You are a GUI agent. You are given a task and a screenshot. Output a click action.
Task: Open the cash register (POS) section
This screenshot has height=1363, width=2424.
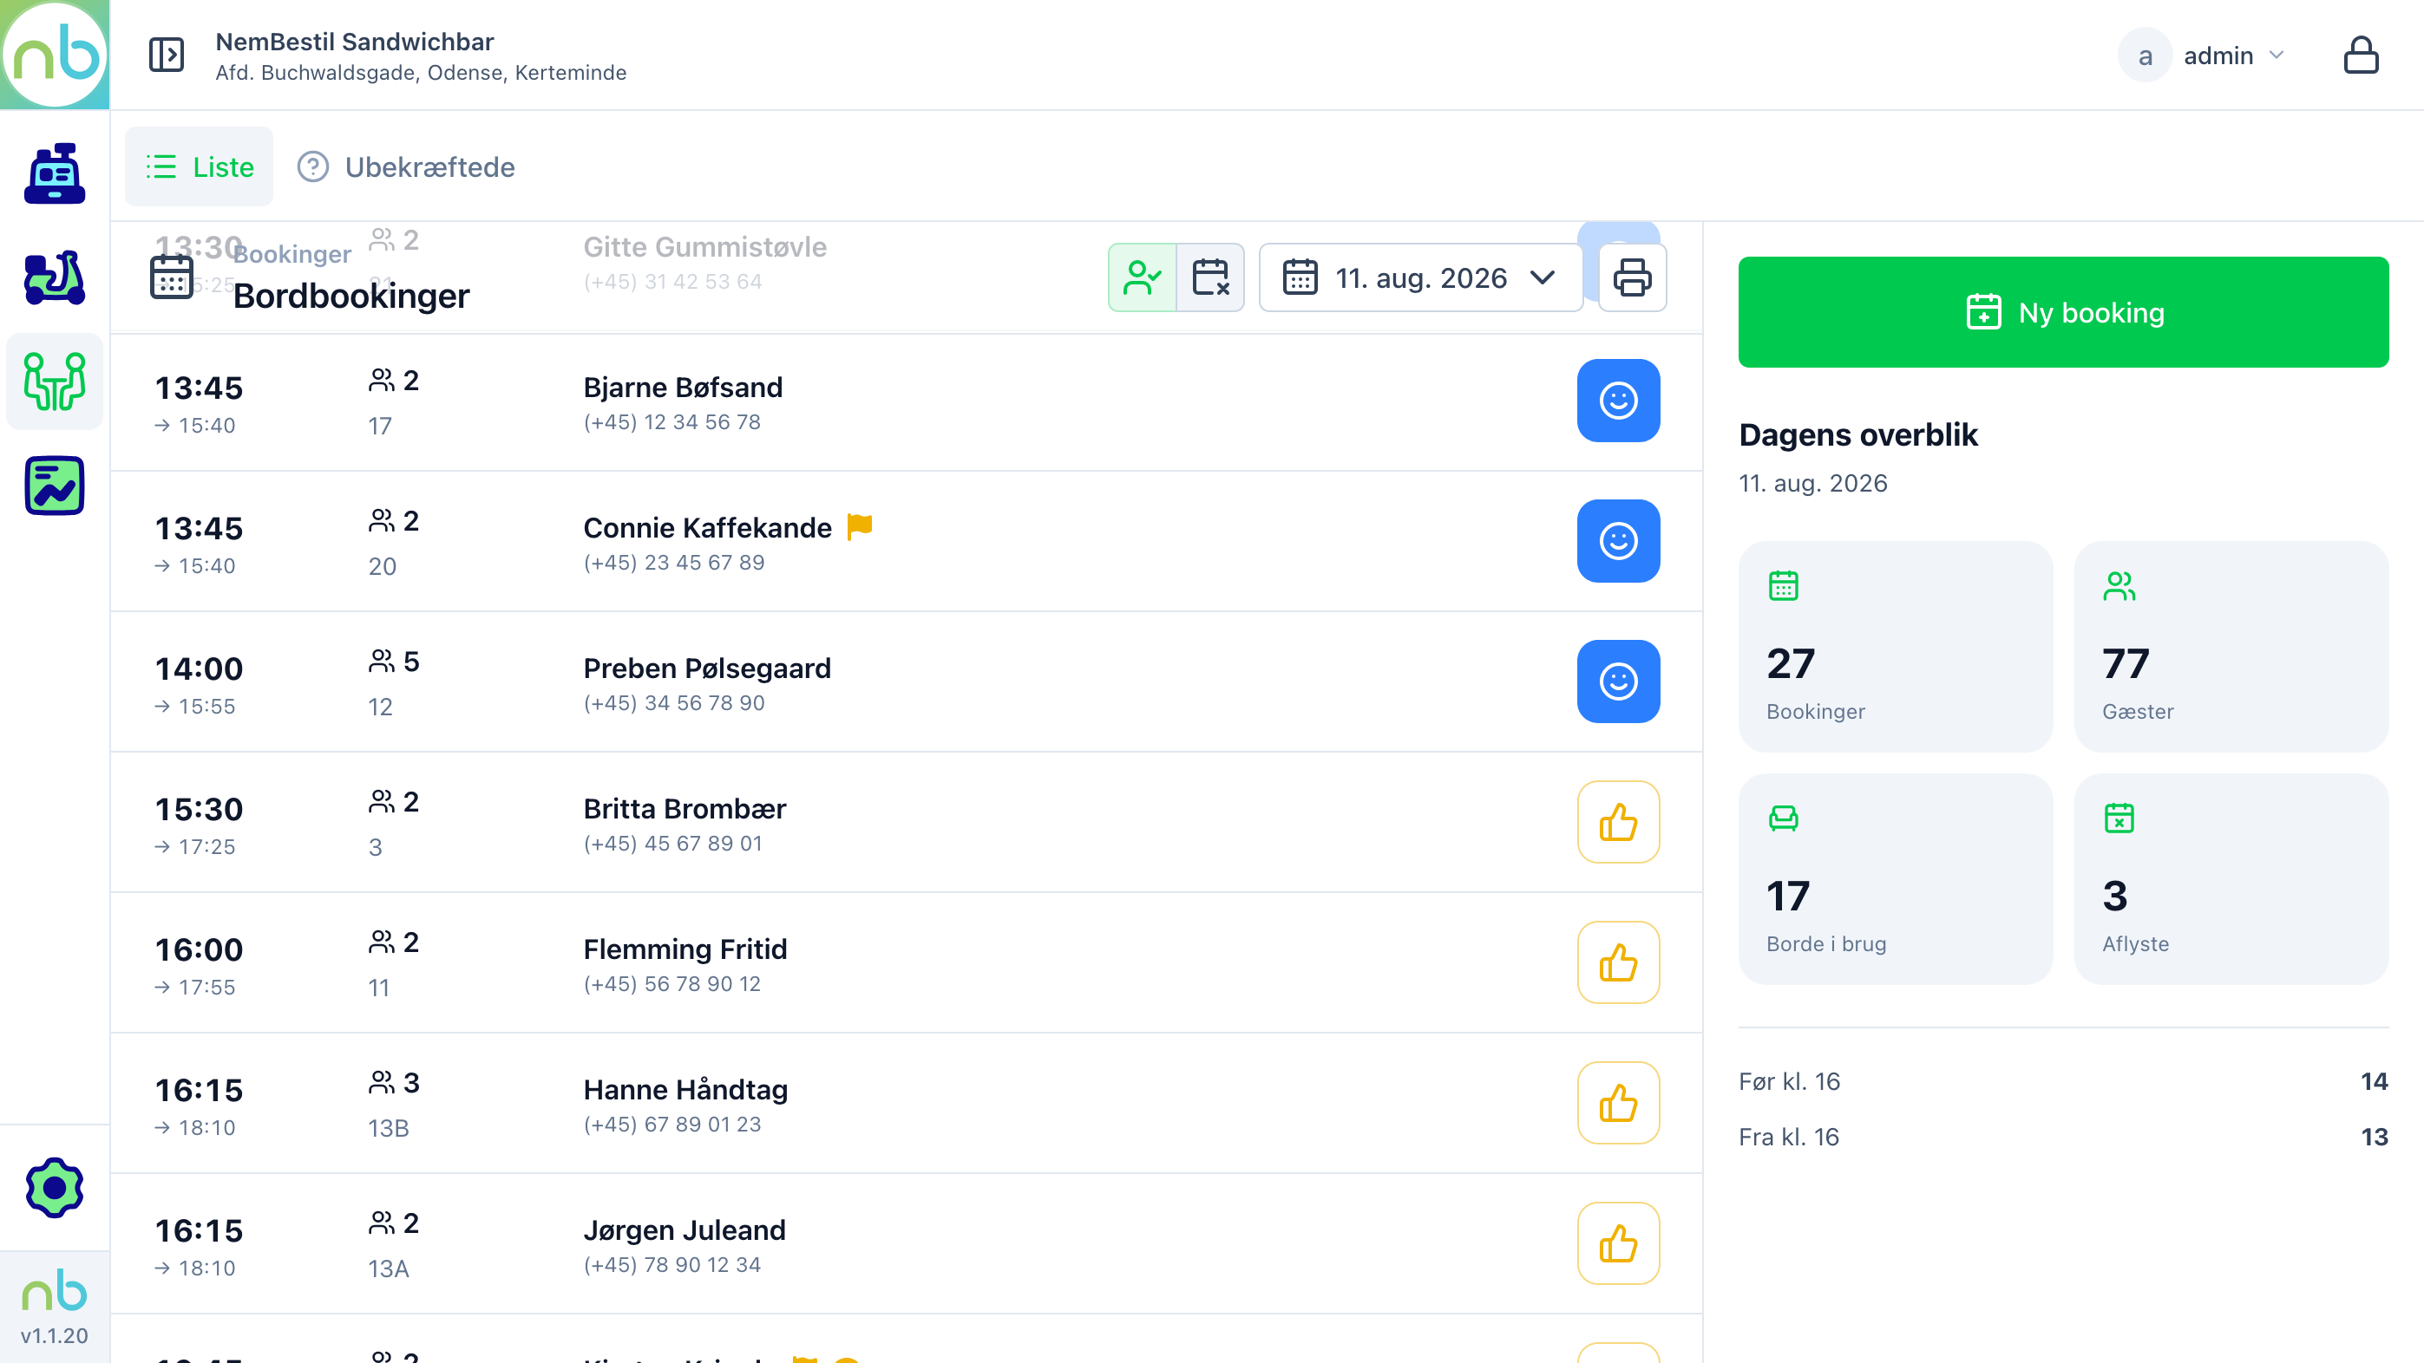pos(55,174)
